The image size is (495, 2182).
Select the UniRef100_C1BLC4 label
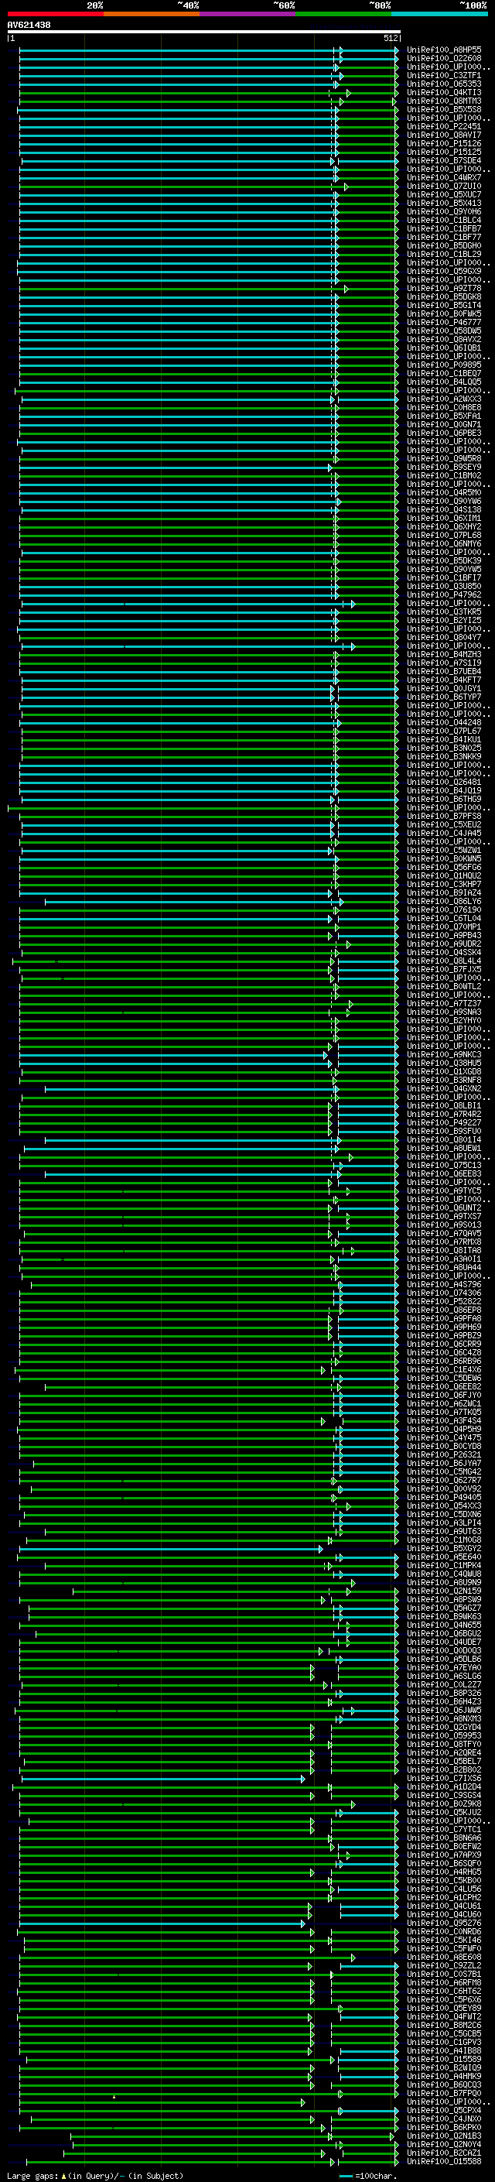(x=444, y=221)
